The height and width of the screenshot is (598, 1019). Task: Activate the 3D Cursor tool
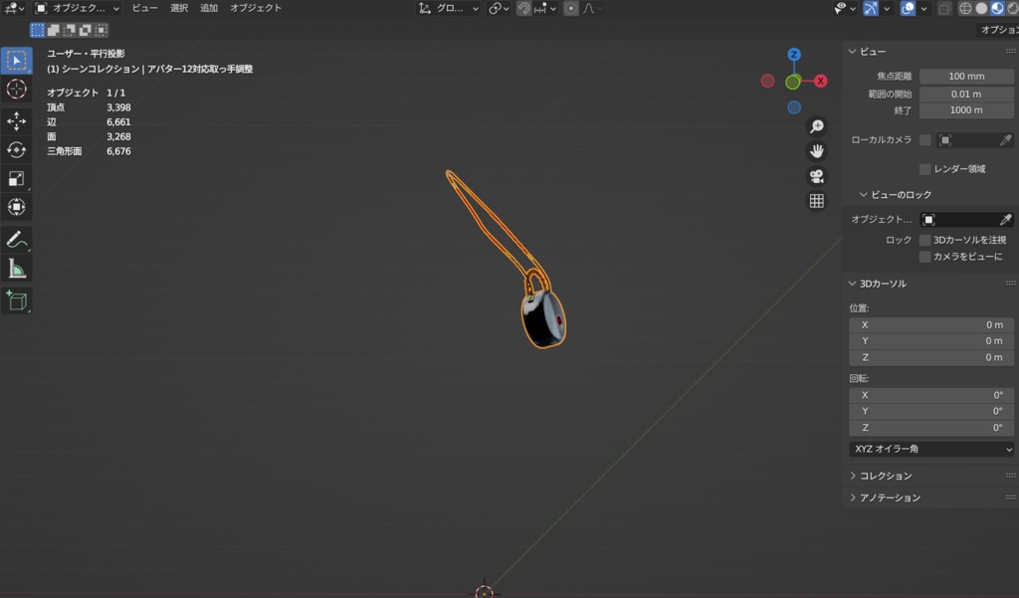[16, 89]
